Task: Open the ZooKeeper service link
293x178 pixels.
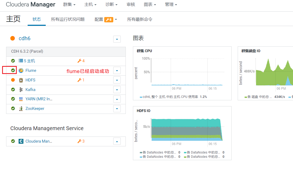Action: pos(35,109)
